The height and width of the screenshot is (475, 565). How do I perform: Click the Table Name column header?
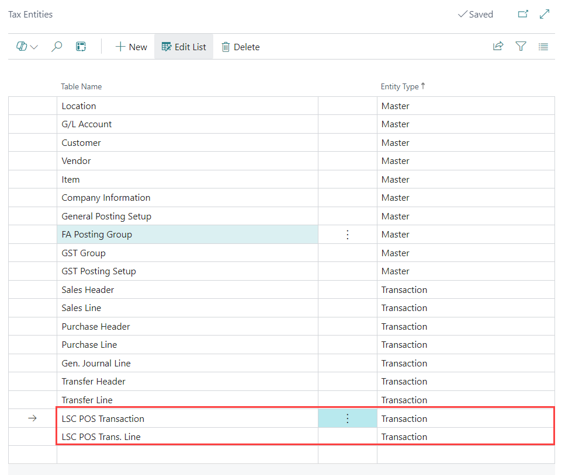pos(81,86)
